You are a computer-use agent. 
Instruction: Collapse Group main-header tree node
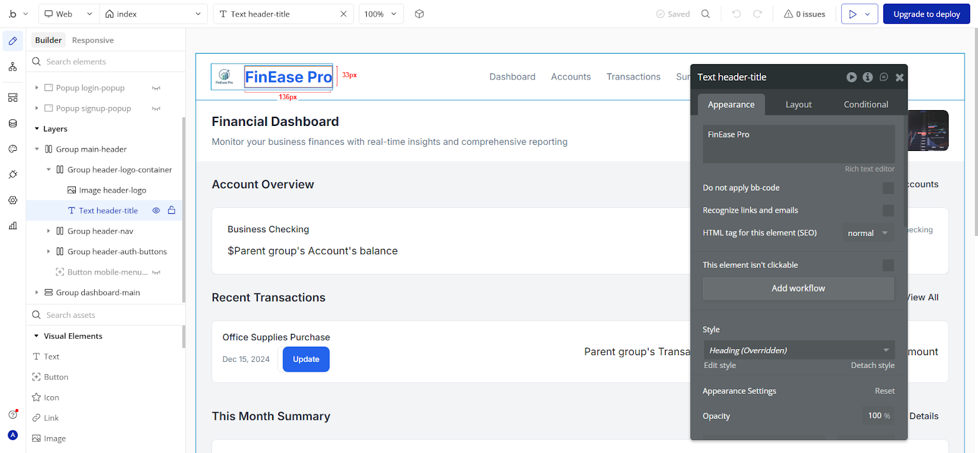tap(37, 149)
